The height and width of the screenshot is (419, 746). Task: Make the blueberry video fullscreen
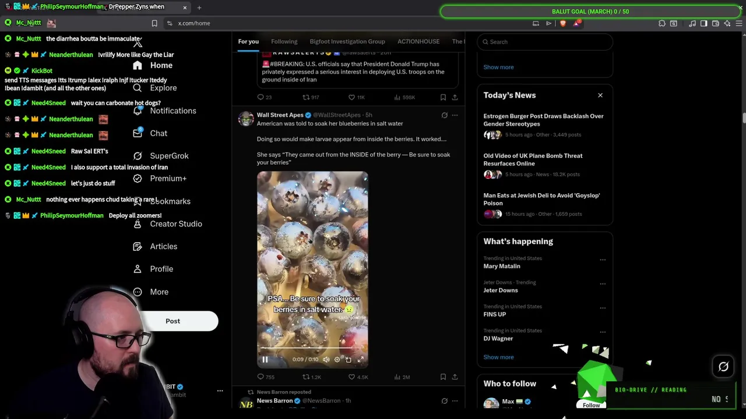pos(360,360)
